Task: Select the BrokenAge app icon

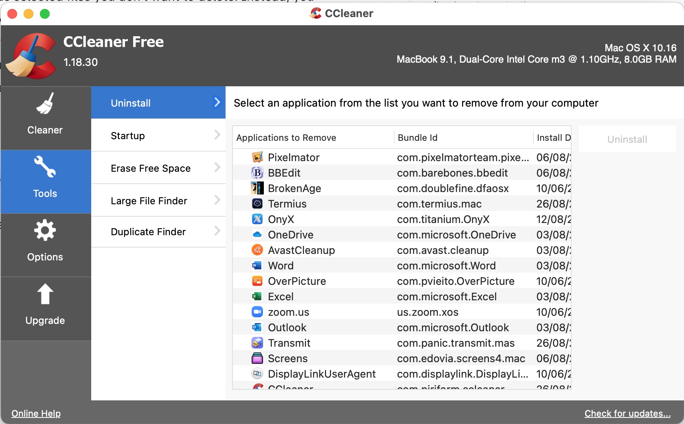Action: click(257, 188)
